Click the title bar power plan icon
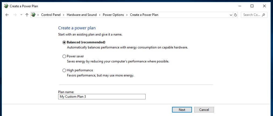 click(6, 6)
